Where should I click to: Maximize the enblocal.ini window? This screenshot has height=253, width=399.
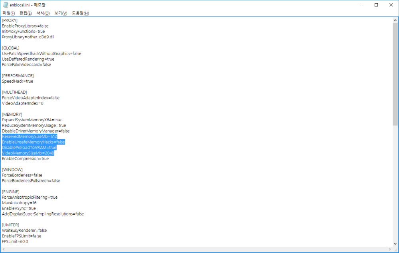376,5
